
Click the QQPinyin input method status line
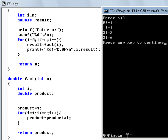click(117, 135)
